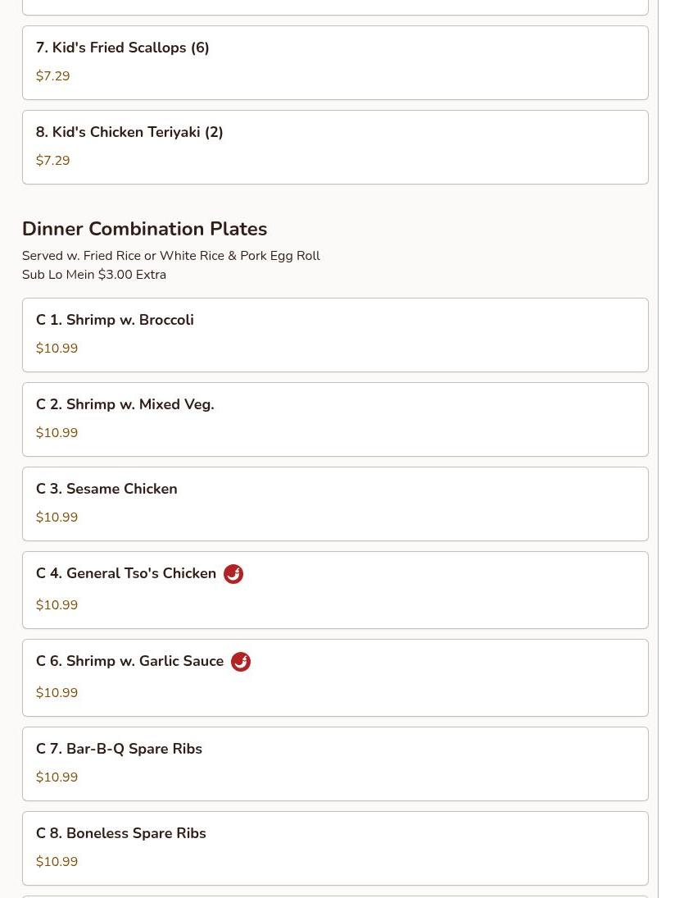Click $10.99 price under Bar-B-Q Spare Ribs
The height and width of the screenshot is (898, 675).
(57, 777)
